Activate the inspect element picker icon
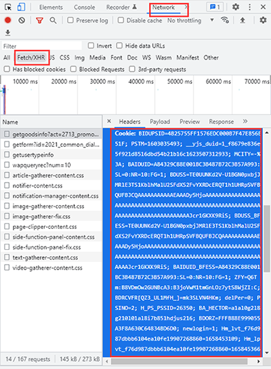The width and height of the screenshot is (271, 369). [x=8, y=7]
